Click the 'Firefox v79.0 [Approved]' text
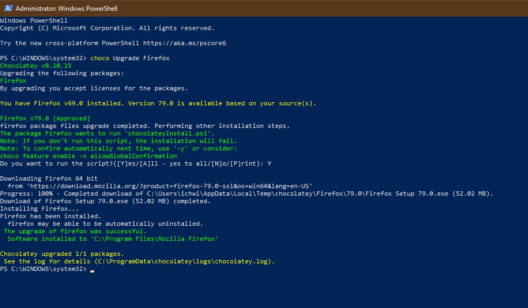This screenshot has width=528, height=308. (45, 118)
